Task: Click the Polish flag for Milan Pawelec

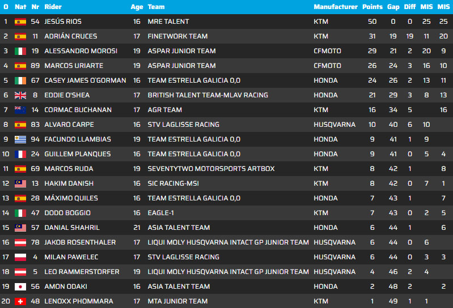Action: tap(20, 257)
